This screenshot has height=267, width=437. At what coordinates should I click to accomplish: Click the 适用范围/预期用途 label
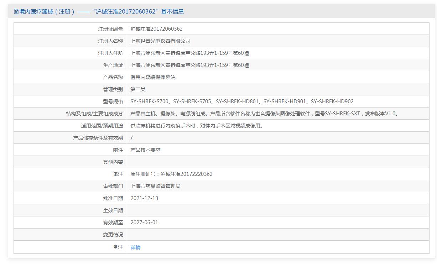tap(102, 126)
